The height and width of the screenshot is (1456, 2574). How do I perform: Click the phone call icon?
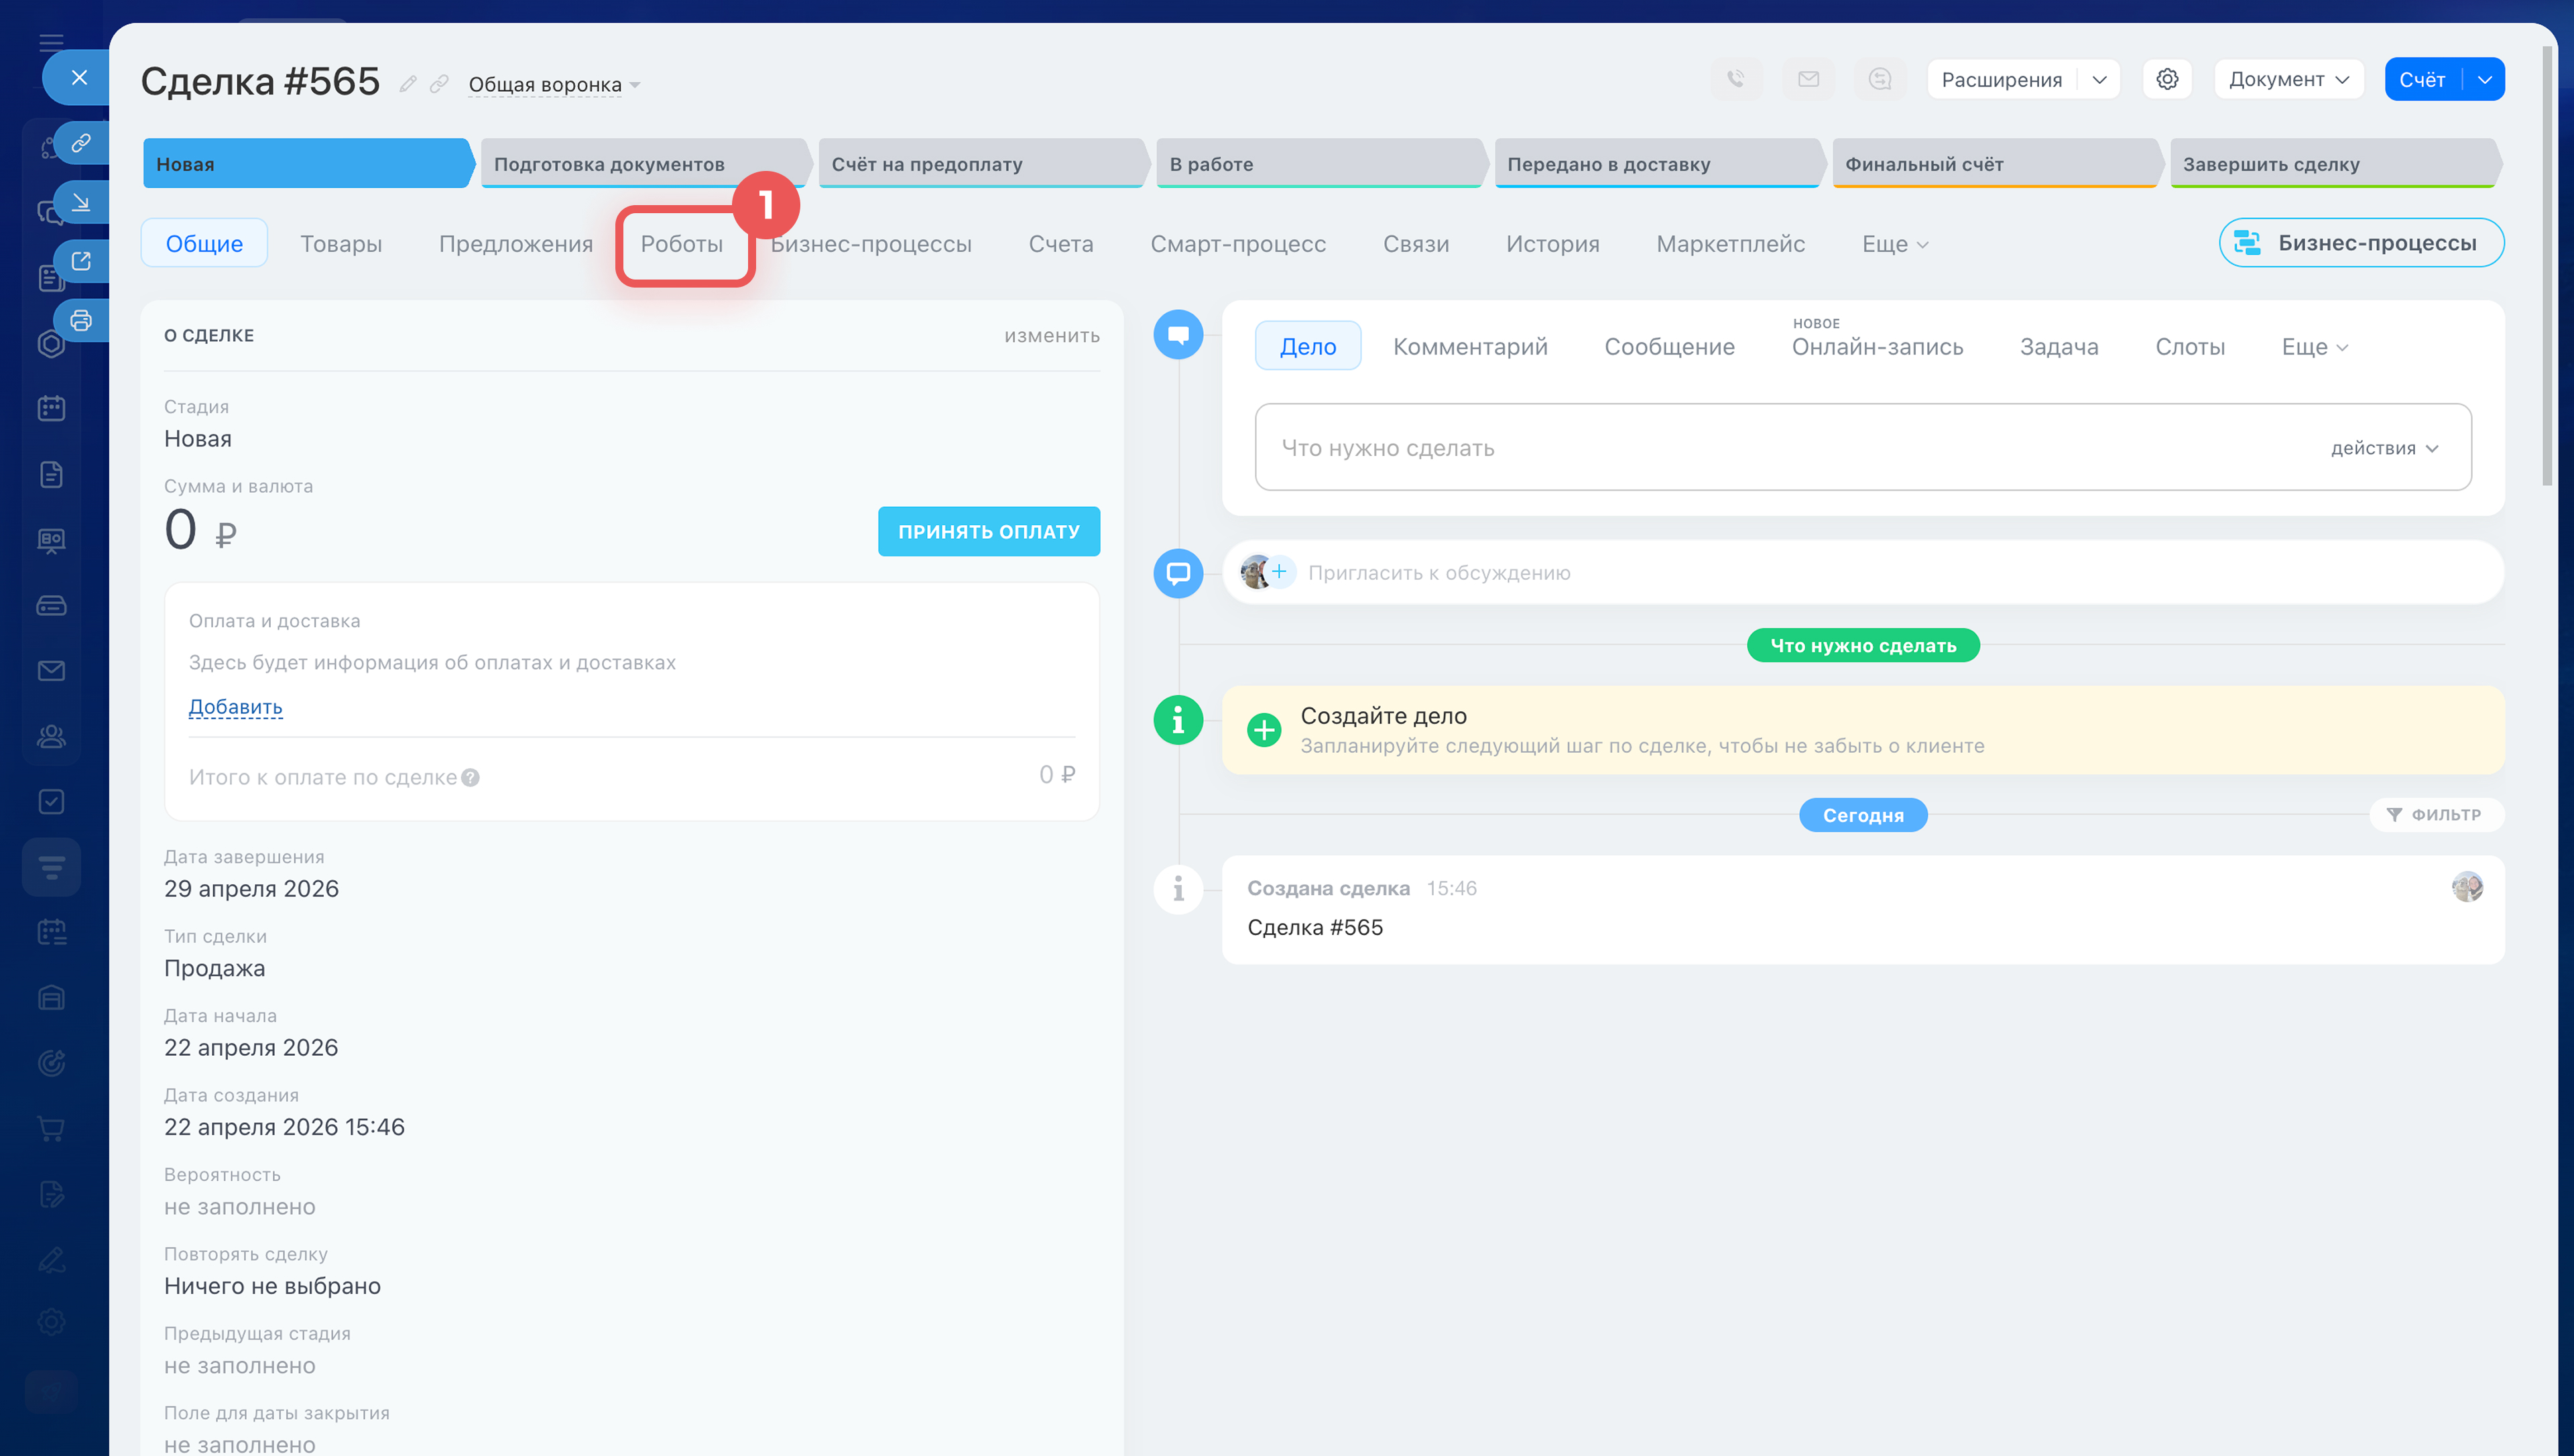(1736, 79)
